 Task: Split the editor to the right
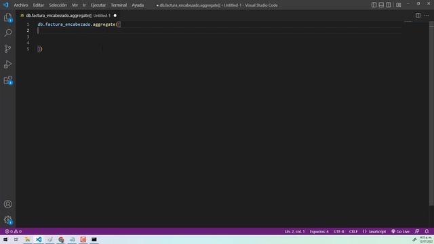tap(418, 16)
